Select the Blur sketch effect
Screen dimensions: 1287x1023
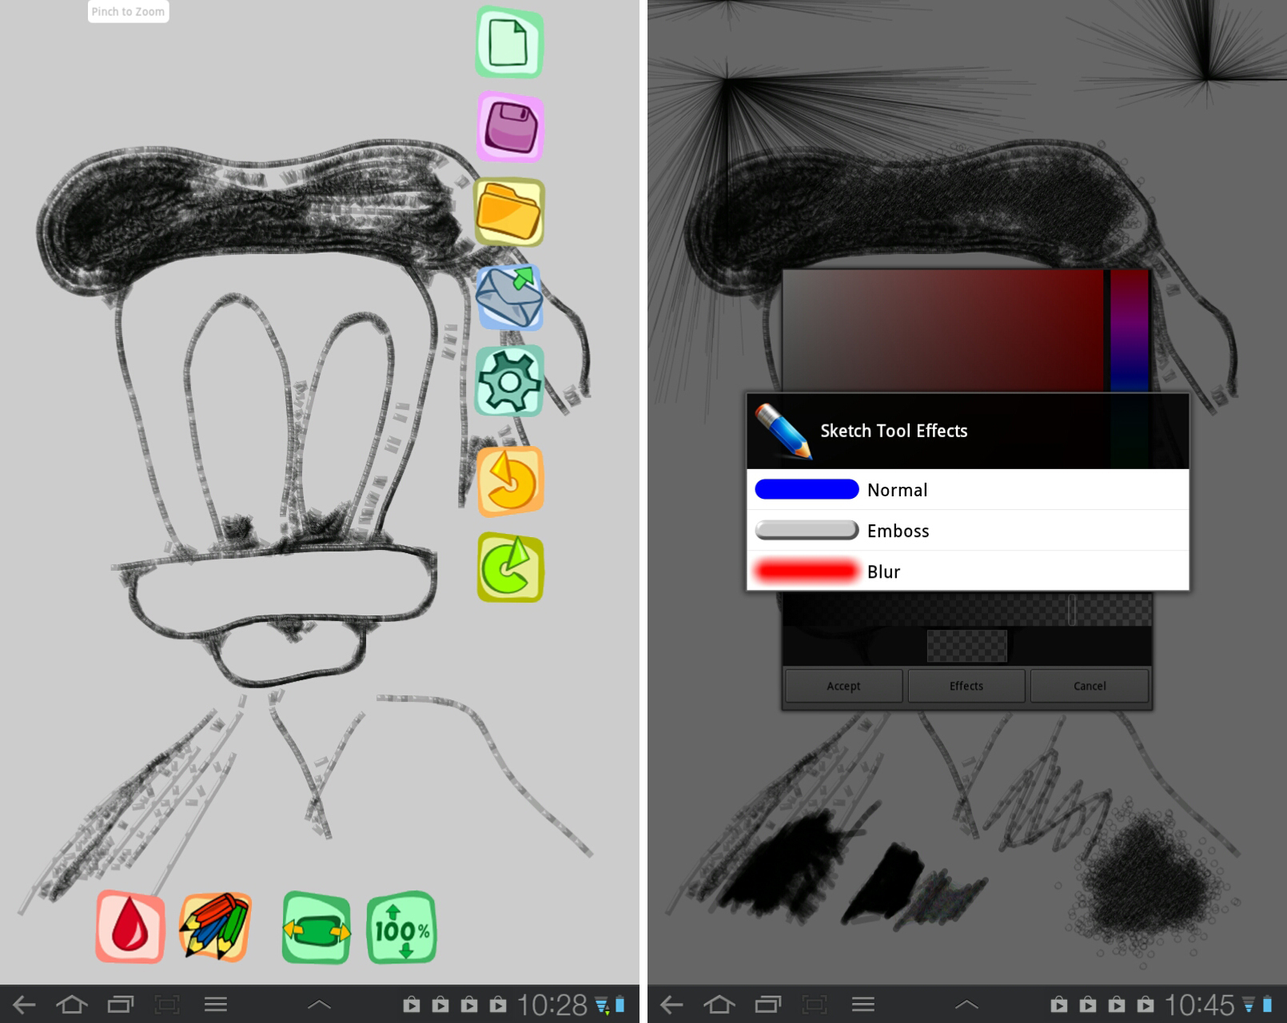coord(967,571)
